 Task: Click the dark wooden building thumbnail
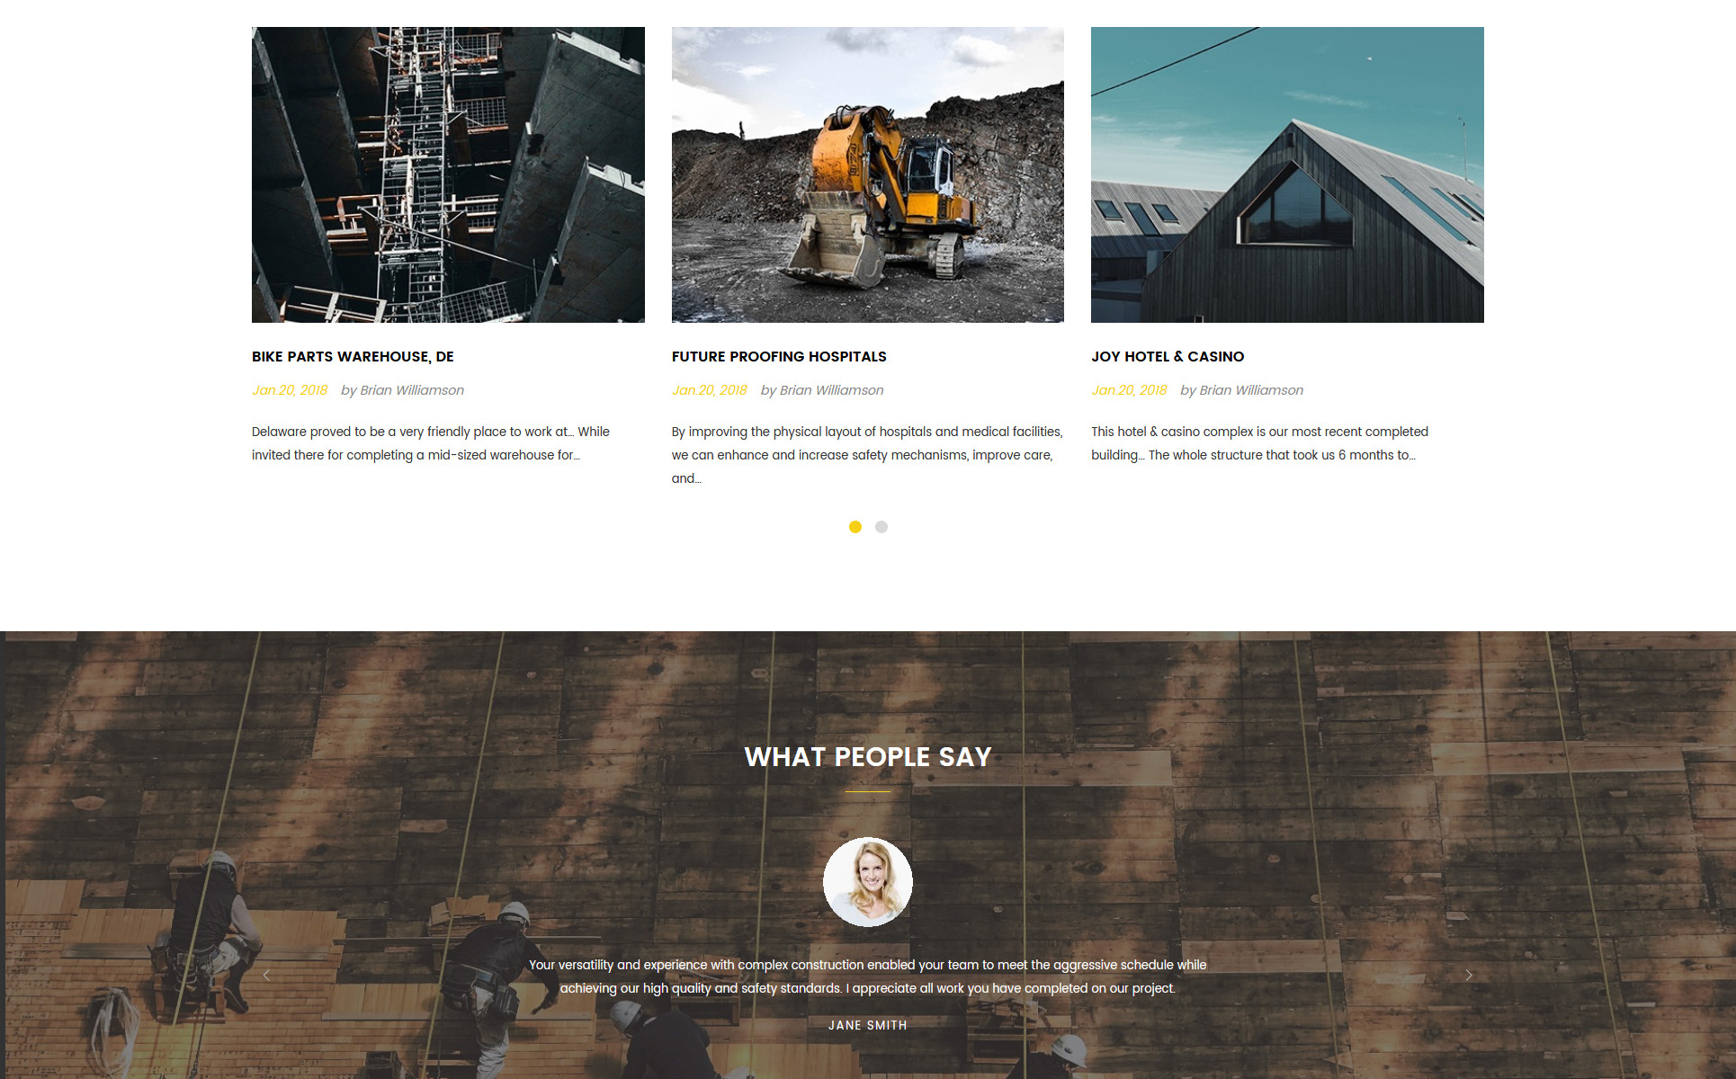tap(1287, 174)
